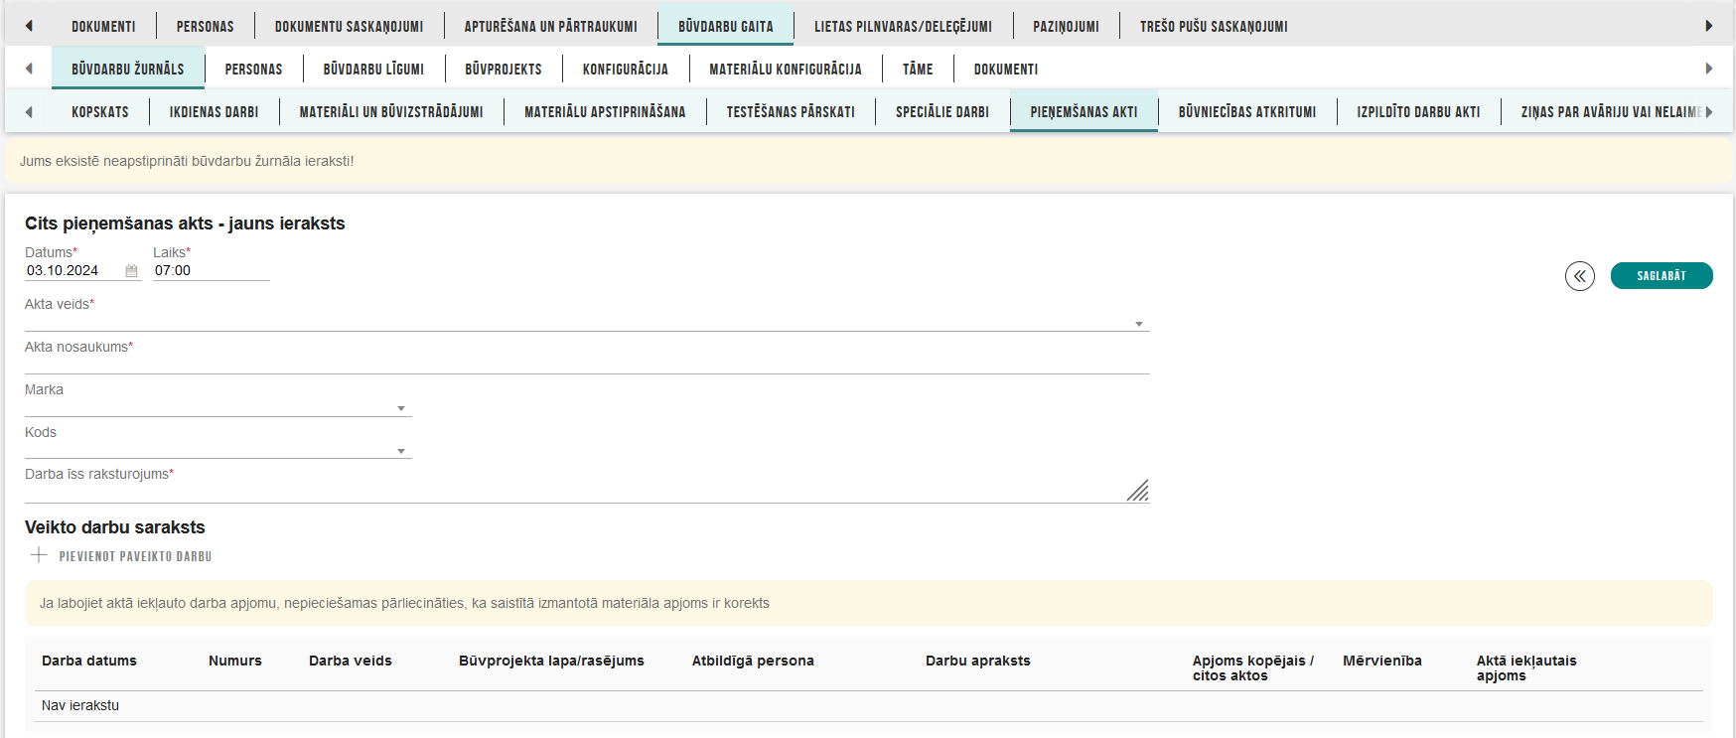This screenshot has height=738, width=1736.
Task: Click the plus icon for Pievienot paveikto darbu
Action: (x=39, y=555)
